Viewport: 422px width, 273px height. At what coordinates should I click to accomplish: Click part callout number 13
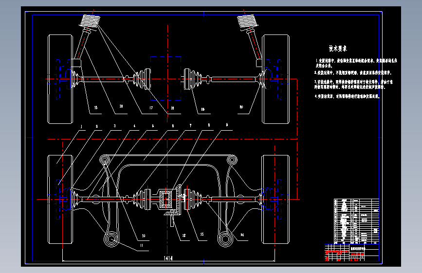[202, 234]
